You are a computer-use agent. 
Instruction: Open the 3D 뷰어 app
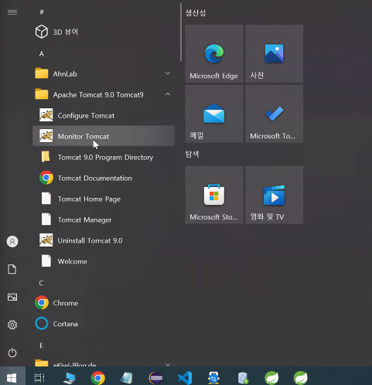(104, 32)
